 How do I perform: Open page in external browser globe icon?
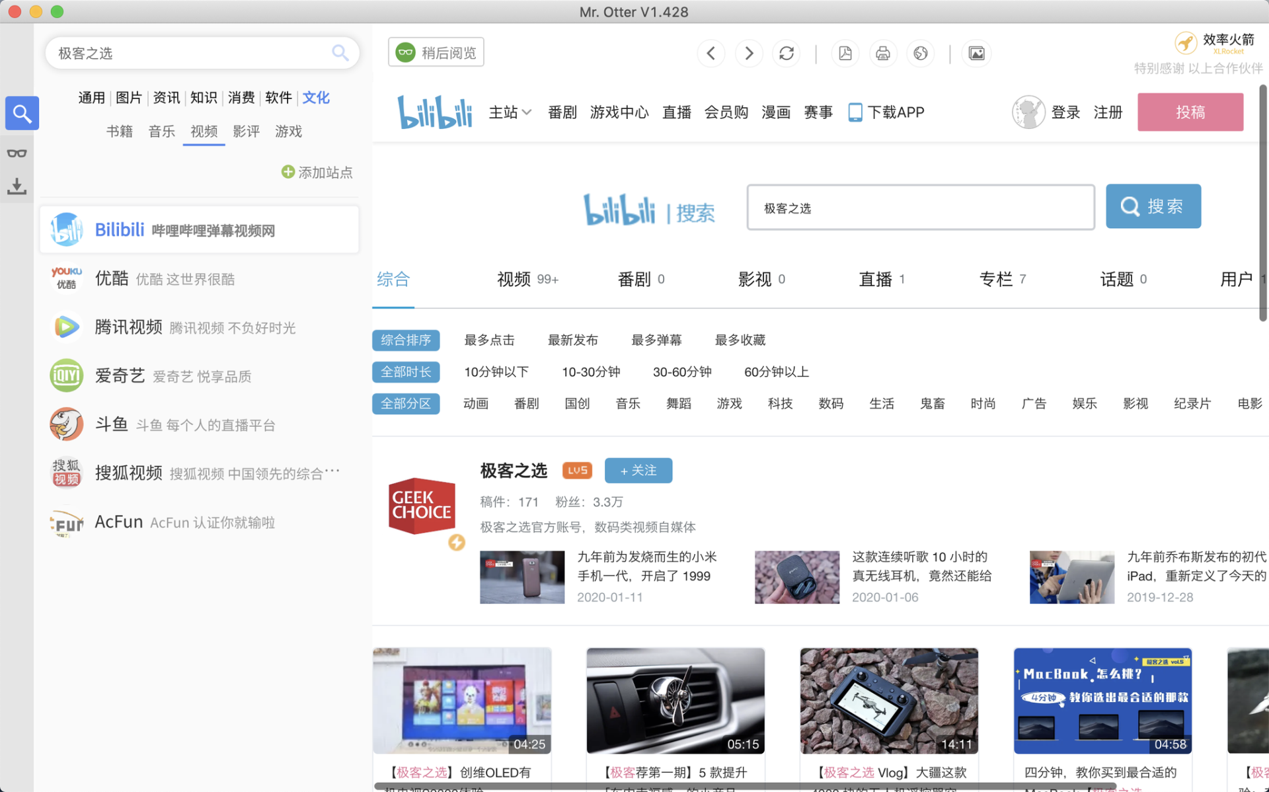(x=921, y=53)
